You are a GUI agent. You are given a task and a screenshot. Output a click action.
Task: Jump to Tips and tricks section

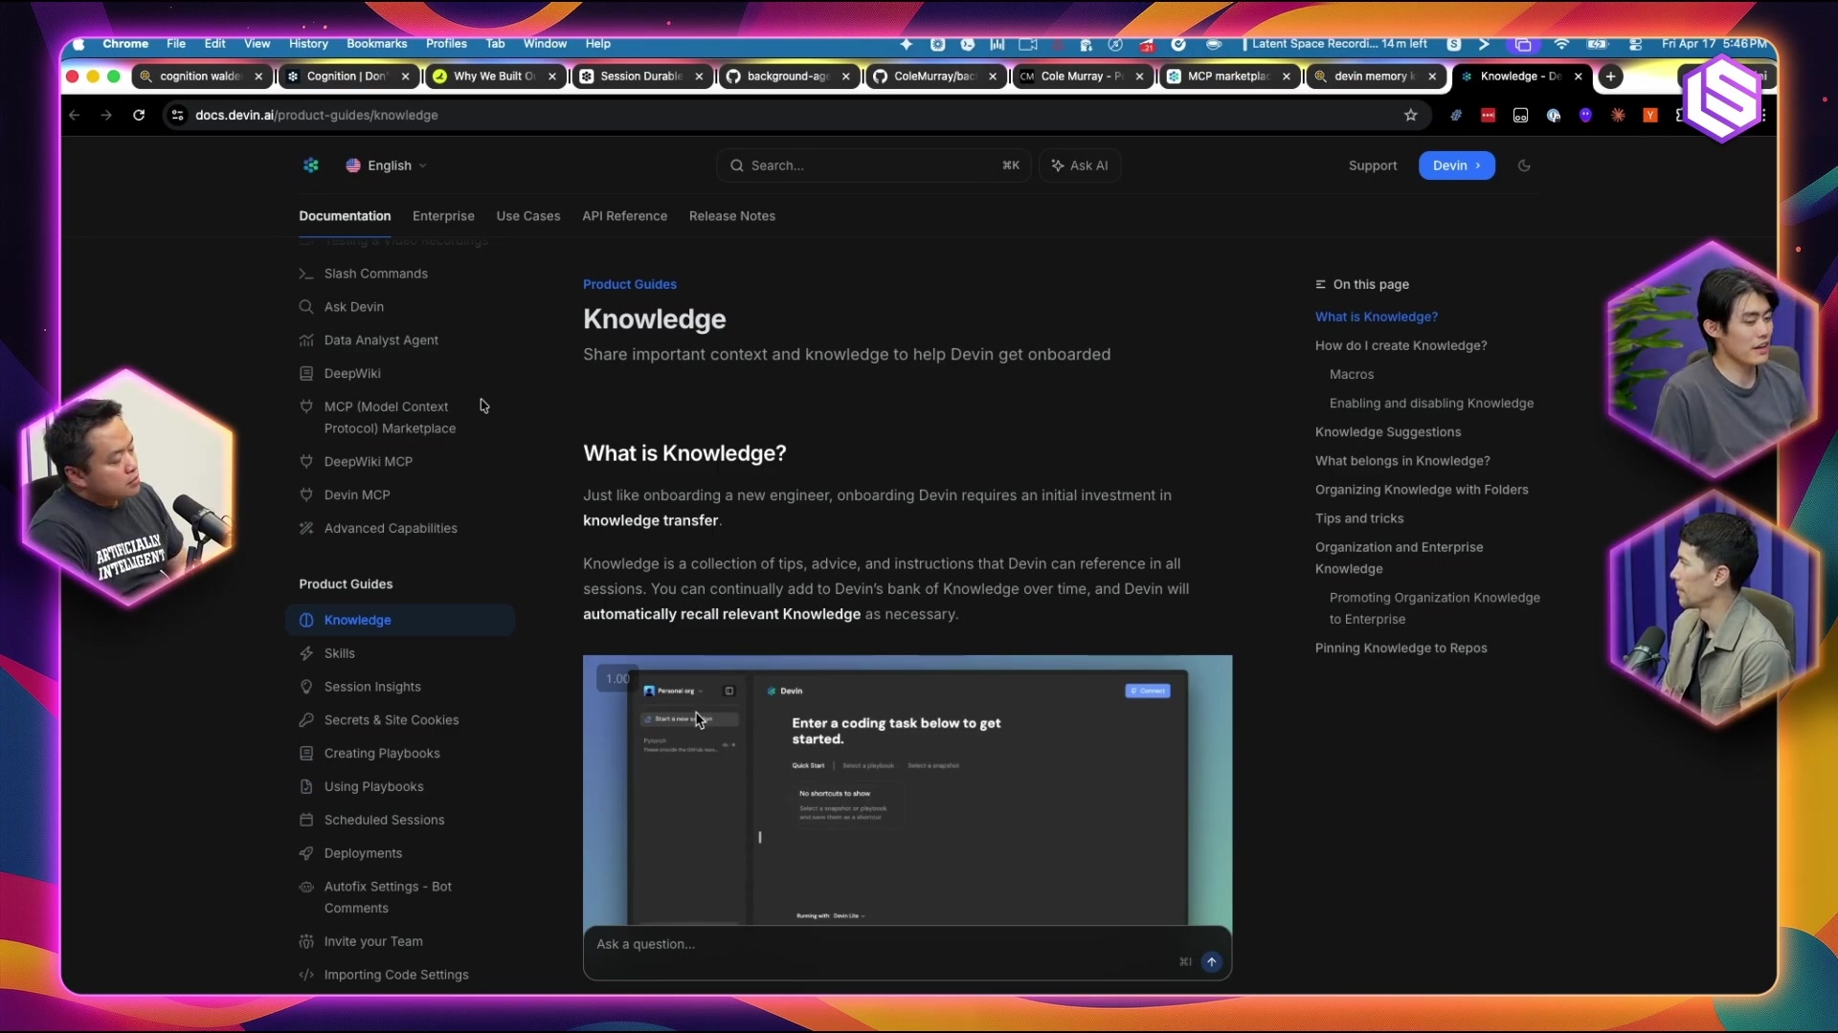coord(1359,517)
